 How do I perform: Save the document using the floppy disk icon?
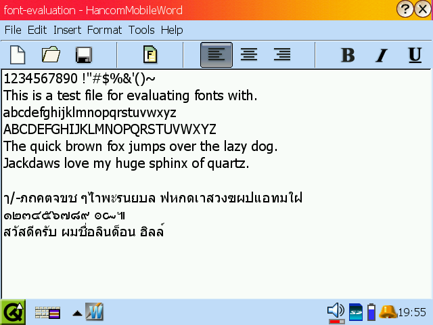coord(84,55)
